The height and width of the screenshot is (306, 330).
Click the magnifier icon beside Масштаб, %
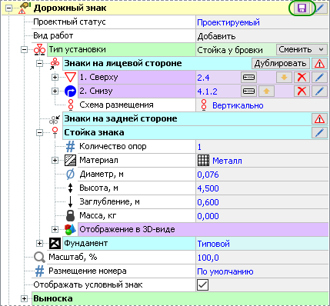[39, 257]
